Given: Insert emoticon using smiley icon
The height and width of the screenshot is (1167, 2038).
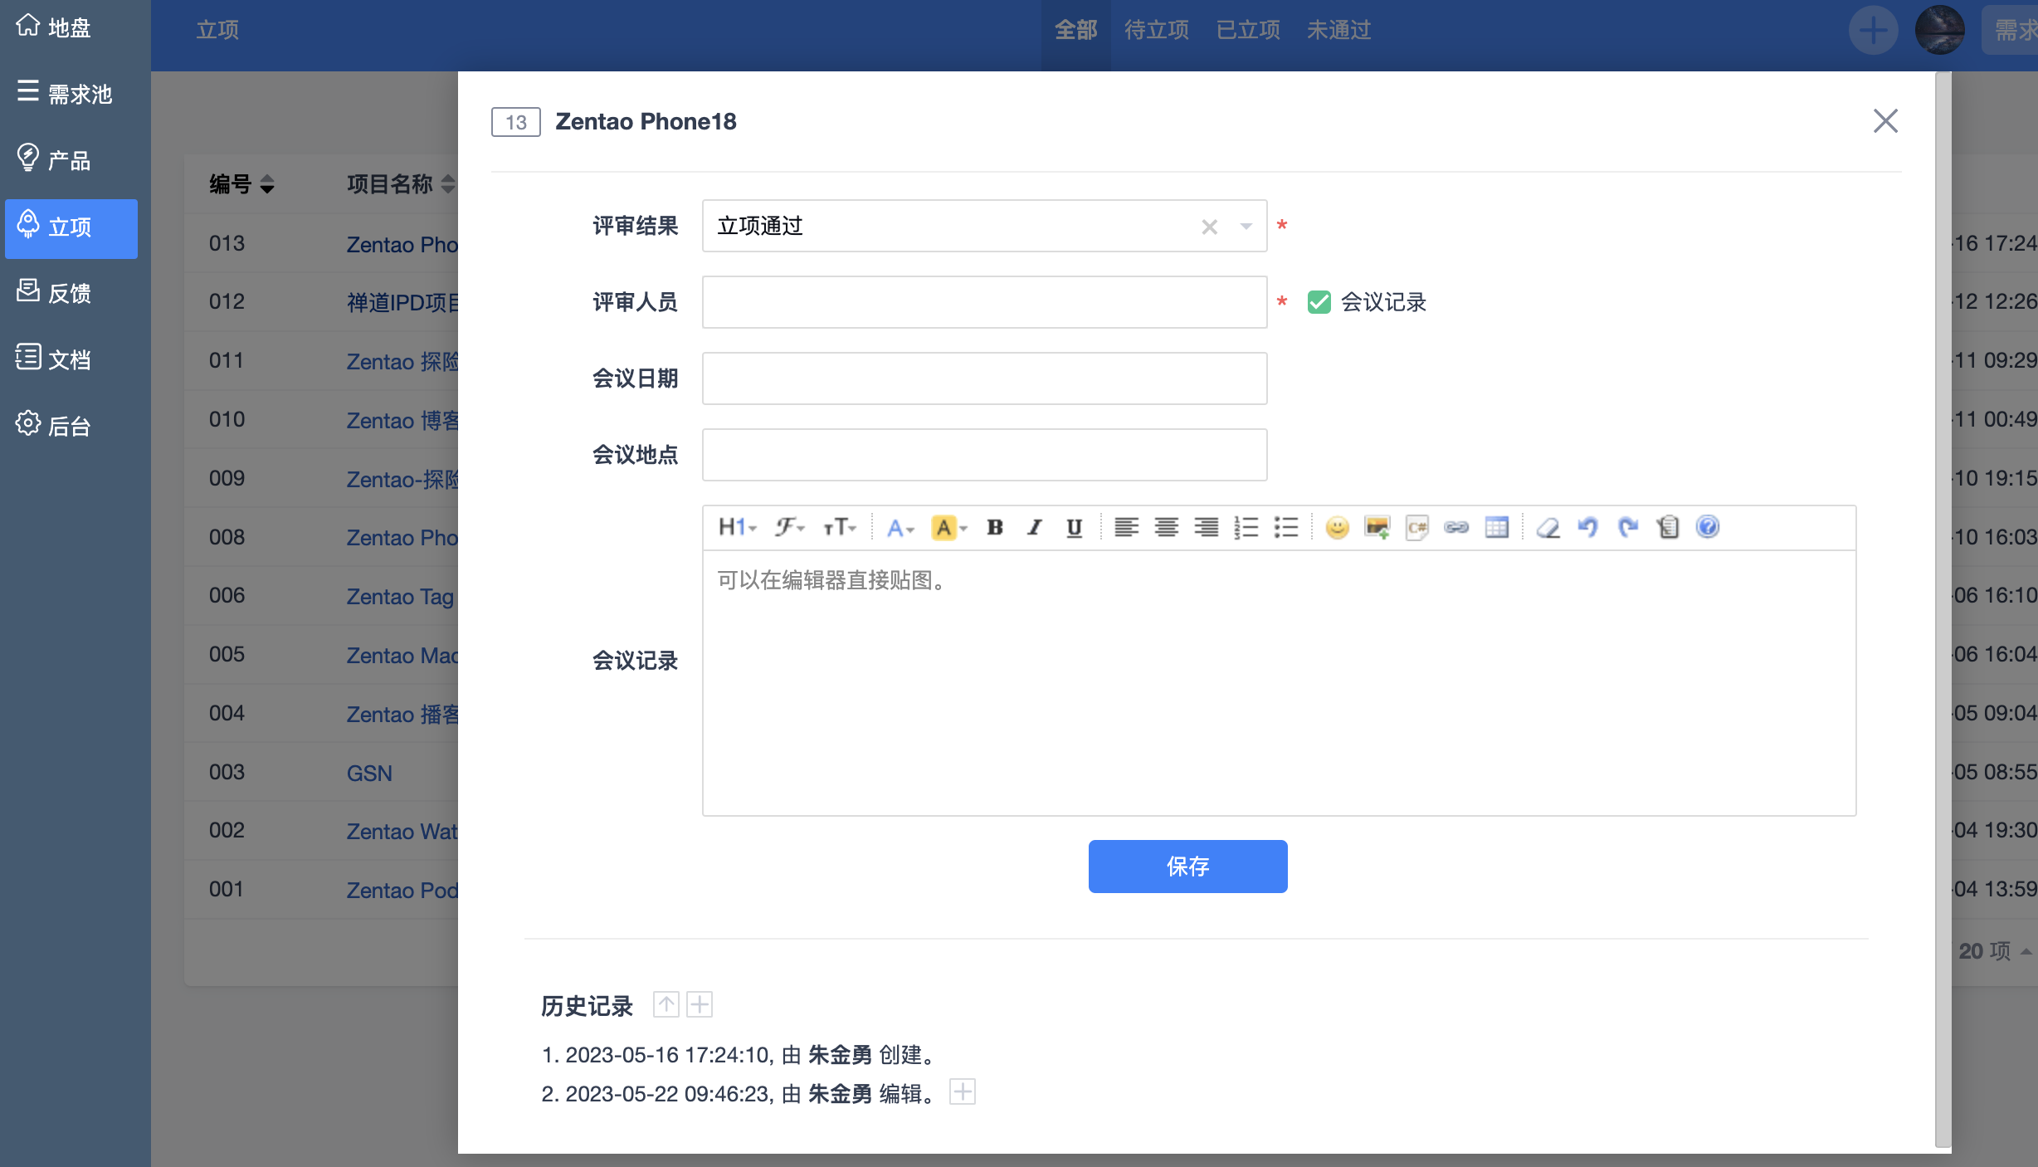Looking at the screenshot, I should click(1337, 527).
